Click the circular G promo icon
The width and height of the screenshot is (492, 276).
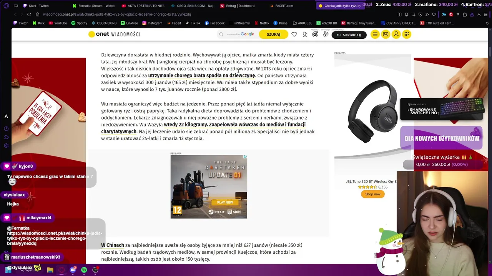point(315,34)
